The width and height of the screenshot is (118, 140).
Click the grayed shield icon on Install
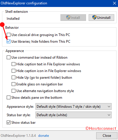[68, 17]
